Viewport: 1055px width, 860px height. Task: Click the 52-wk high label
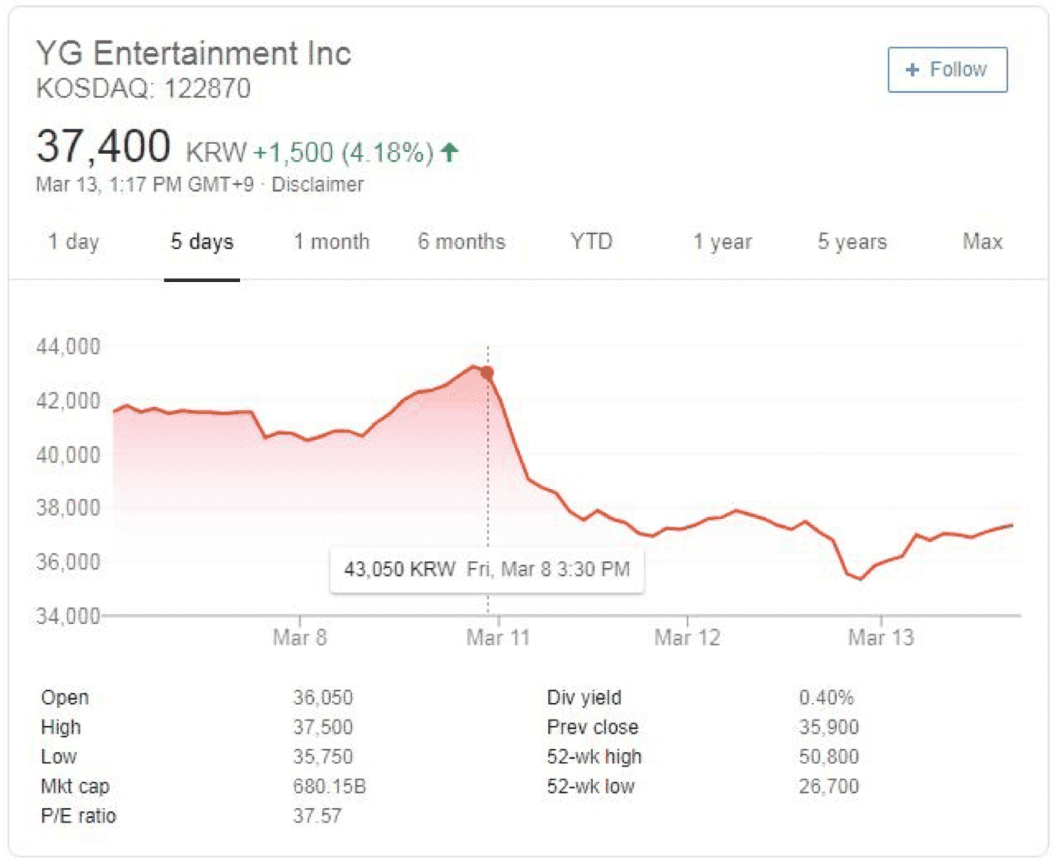594,757
